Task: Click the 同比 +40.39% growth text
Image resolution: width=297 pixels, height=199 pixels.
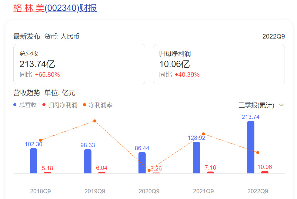Action: point(179,75)
